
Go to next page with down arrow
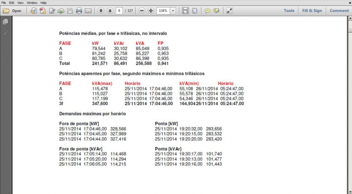click(x=110, y=10)
